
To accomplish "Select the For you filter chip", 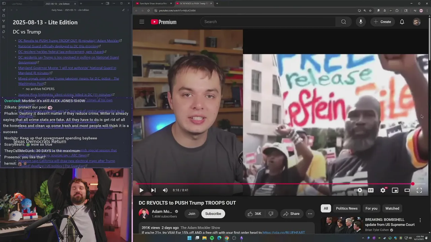I will (371, 208).
